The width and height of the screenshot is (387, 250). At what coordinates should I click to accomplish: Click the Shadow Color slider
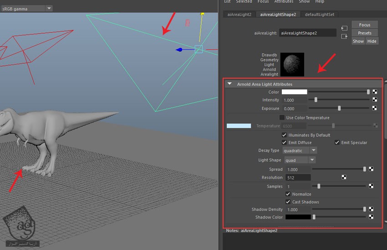pyautogui.click(x=339, y=217)
